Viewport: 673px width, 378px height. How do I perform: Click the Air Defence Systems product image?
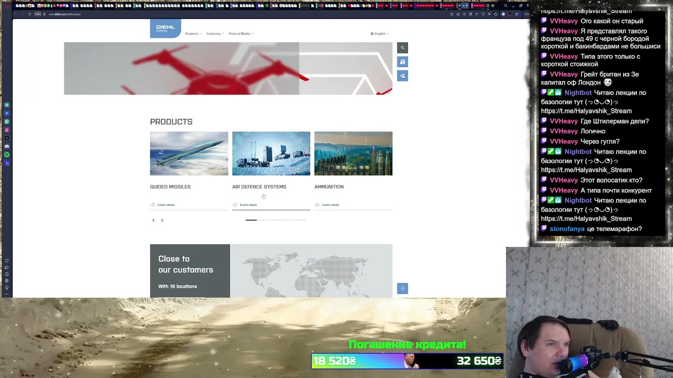tap(271, 153)
